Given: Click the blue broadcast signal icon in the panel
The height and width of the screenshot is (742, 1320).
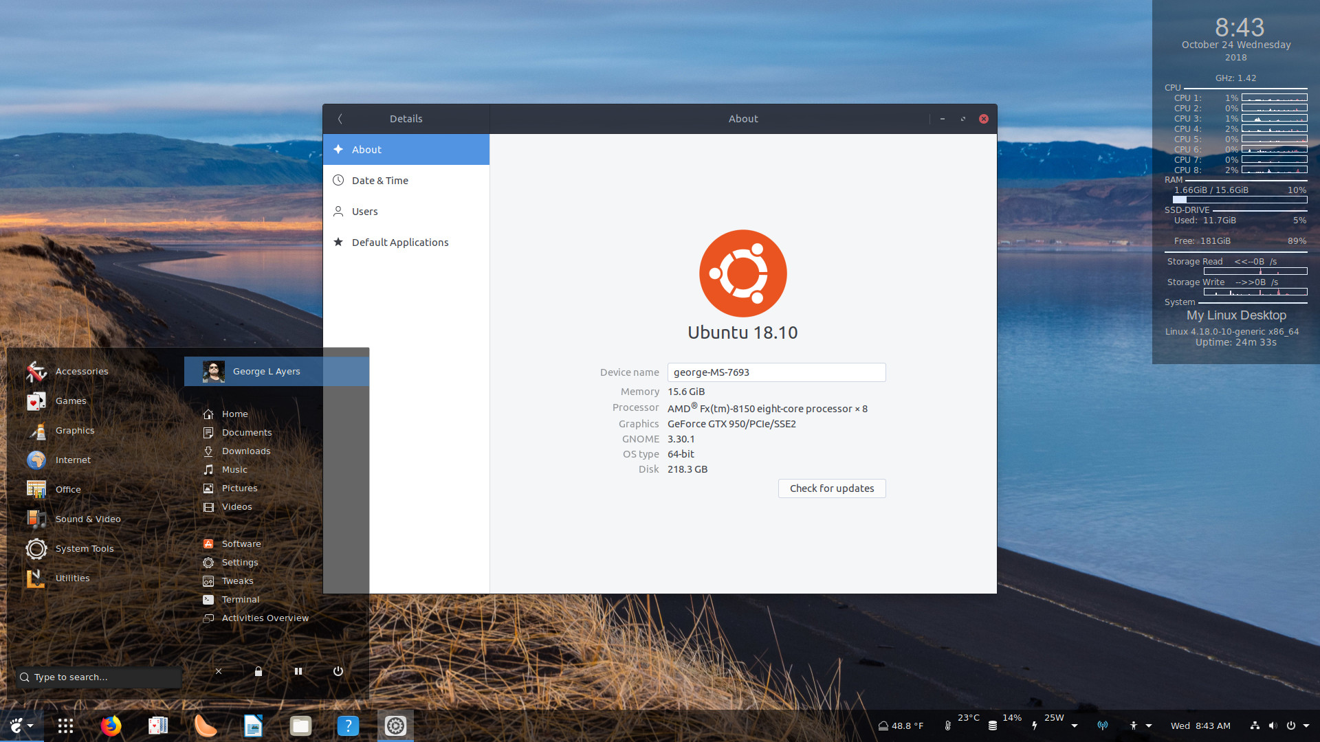Looking at the screenshot, I should tap(1103, 726).
